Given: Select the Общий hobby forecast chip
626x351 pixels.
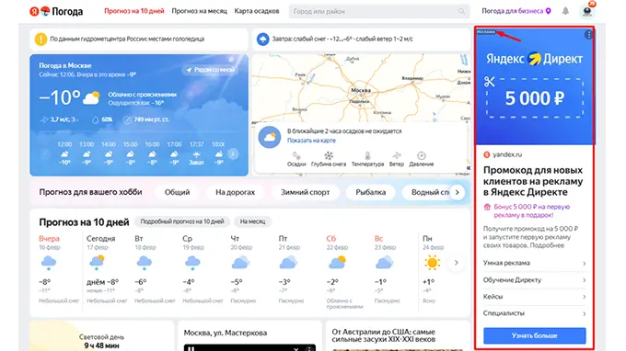Looking at the screenshot, I should click(178, 192).
